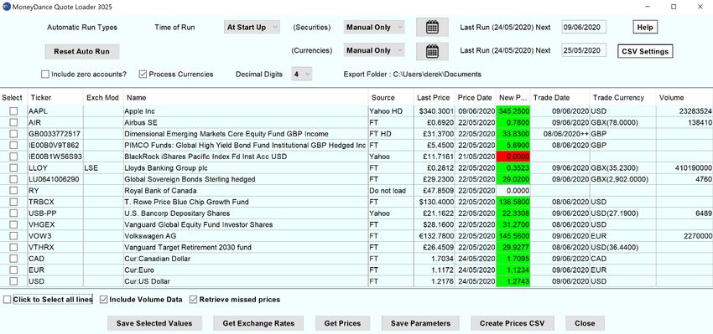
Task: Select the USD currency row checkbox
Action: pyautogui.click(x=13, y=281)
